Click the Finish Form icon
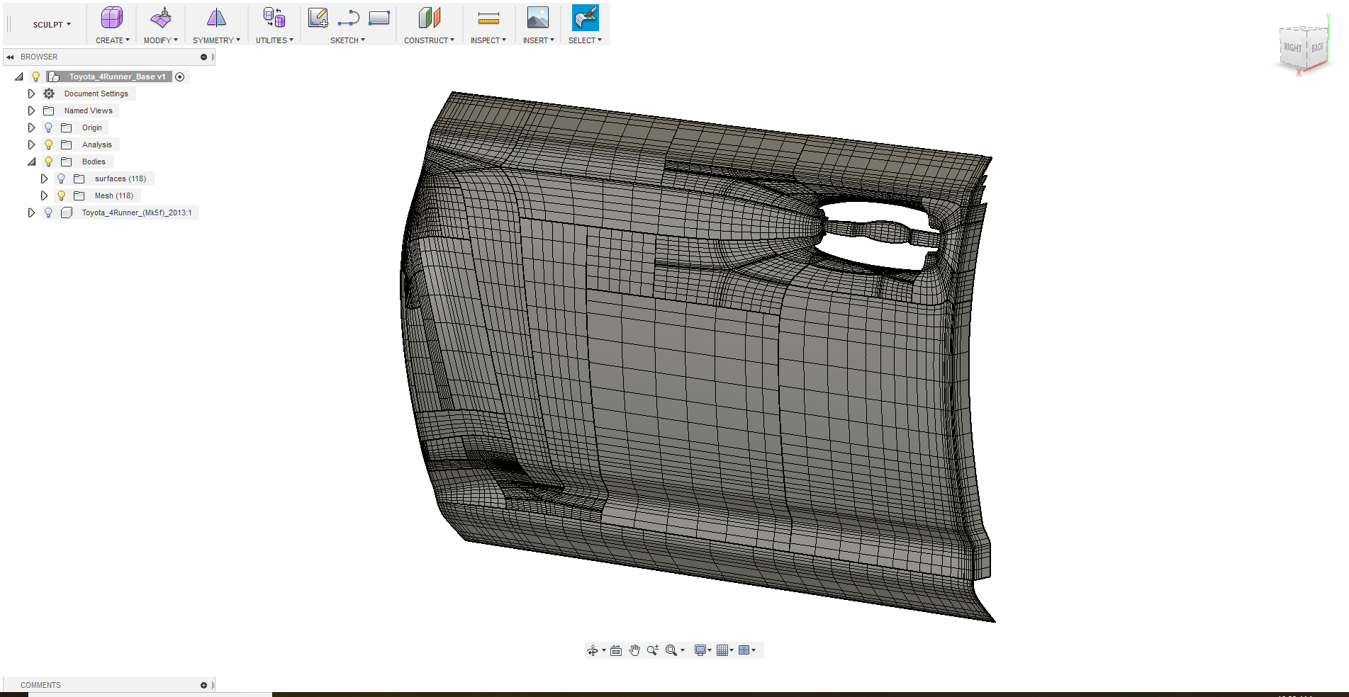The image size is (1349, 697). tap(586, 18)
